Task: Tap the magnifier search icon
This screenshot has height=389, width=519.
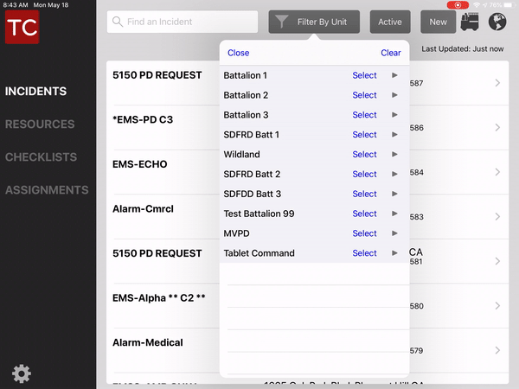Action: pos(117,22)
